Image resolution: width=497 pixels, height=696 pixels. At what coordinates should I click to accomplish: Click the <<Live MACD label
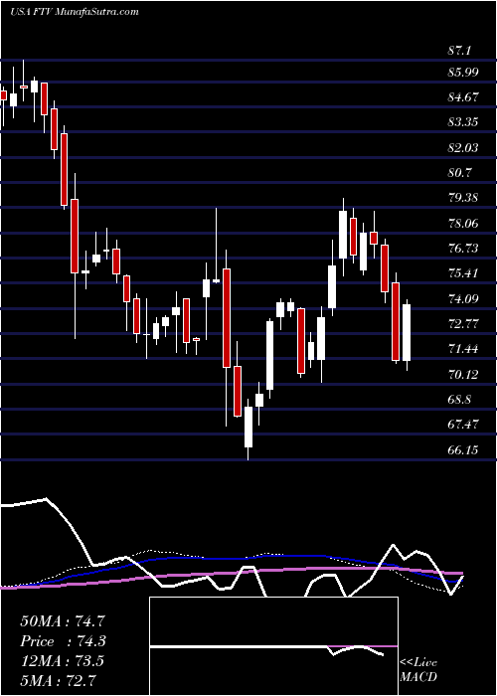[x=418, y=670]
